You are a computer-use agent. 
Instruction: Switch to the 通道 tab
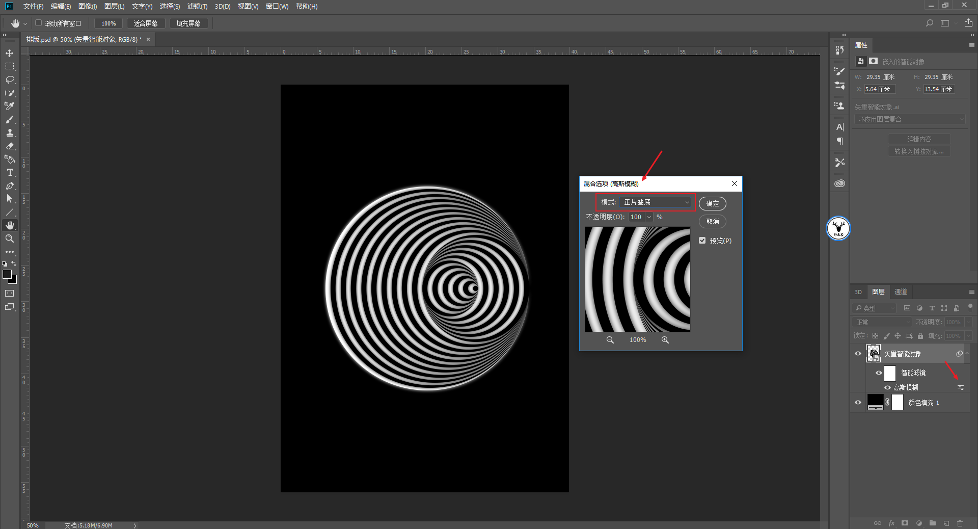[901, 292]
